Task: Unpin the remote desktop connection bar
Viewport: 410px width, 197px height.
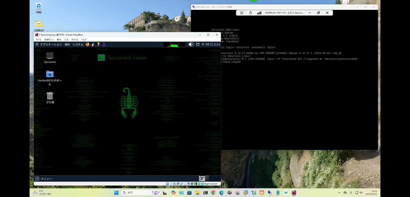Action: 242,13
